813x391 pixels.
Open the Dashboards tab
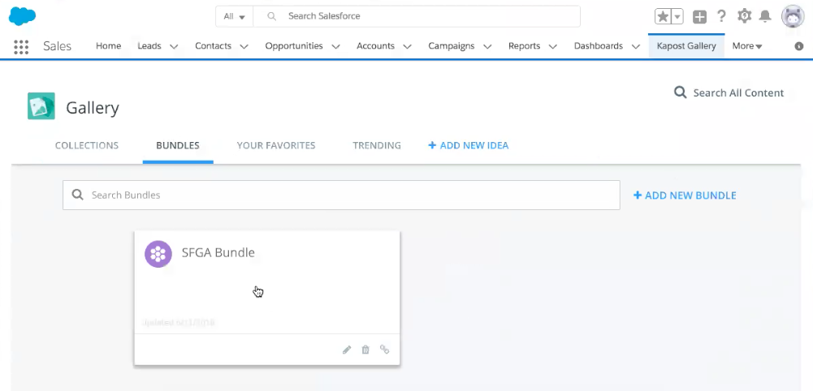tap(599, 46)
